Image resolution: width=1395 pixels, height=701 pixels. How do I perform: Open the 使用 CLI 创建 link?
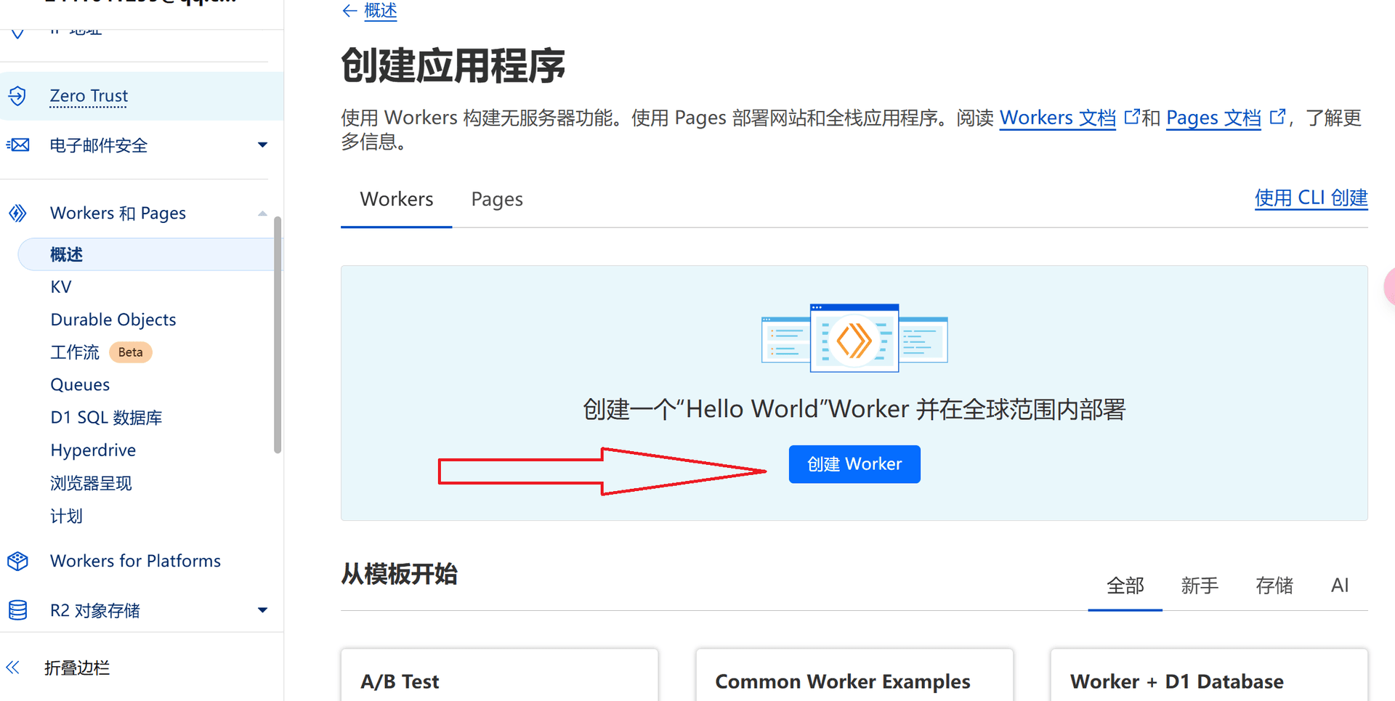1311,198
